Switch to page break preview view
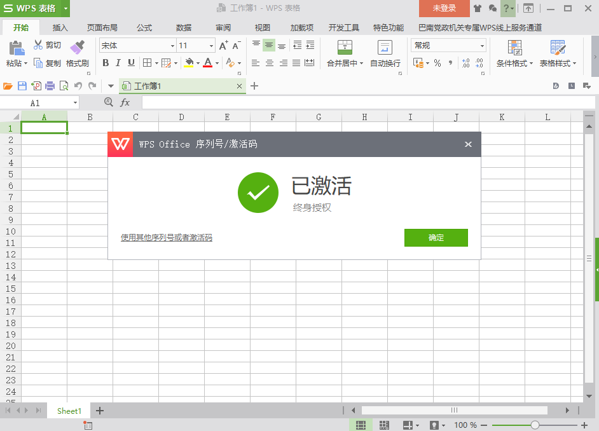 [384, 425]
